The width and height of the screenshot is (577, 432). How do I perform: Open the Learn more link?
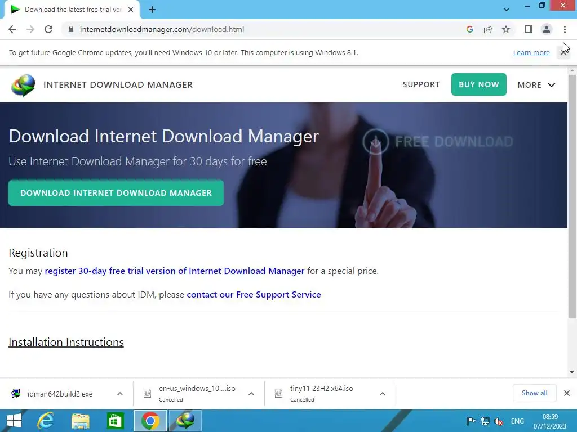(531, 52)
